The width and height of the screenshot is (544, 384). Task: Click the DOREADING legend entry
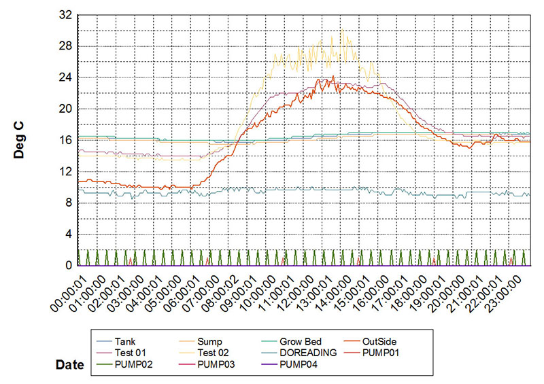pyautogui.click(x=302, y=353)
